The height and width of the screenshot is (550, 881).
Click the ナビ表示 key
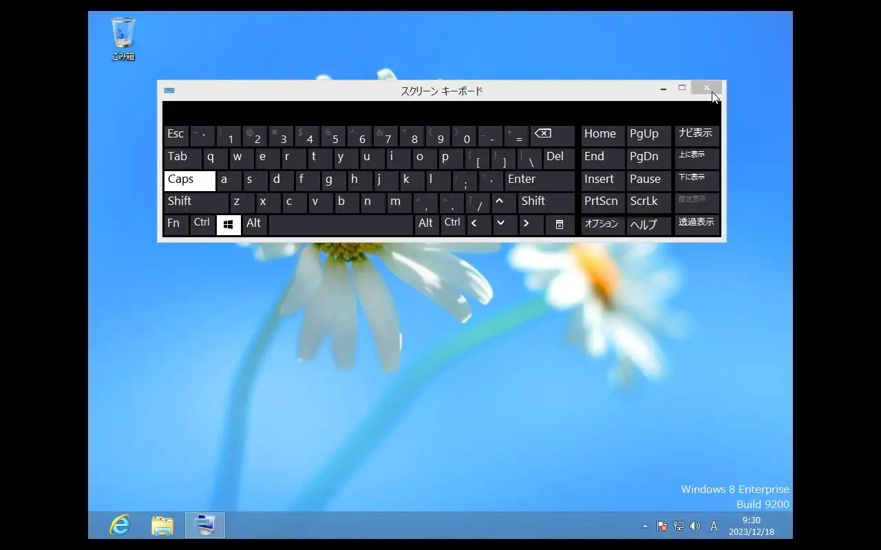697,135
